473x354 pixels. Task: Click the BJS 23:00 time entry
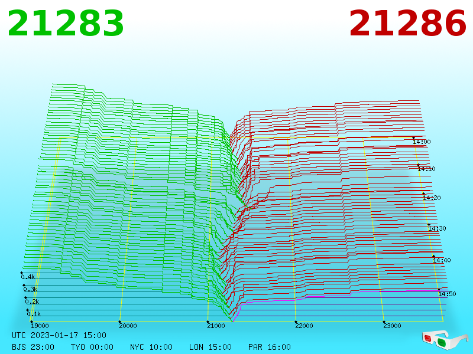click(33, 347)
